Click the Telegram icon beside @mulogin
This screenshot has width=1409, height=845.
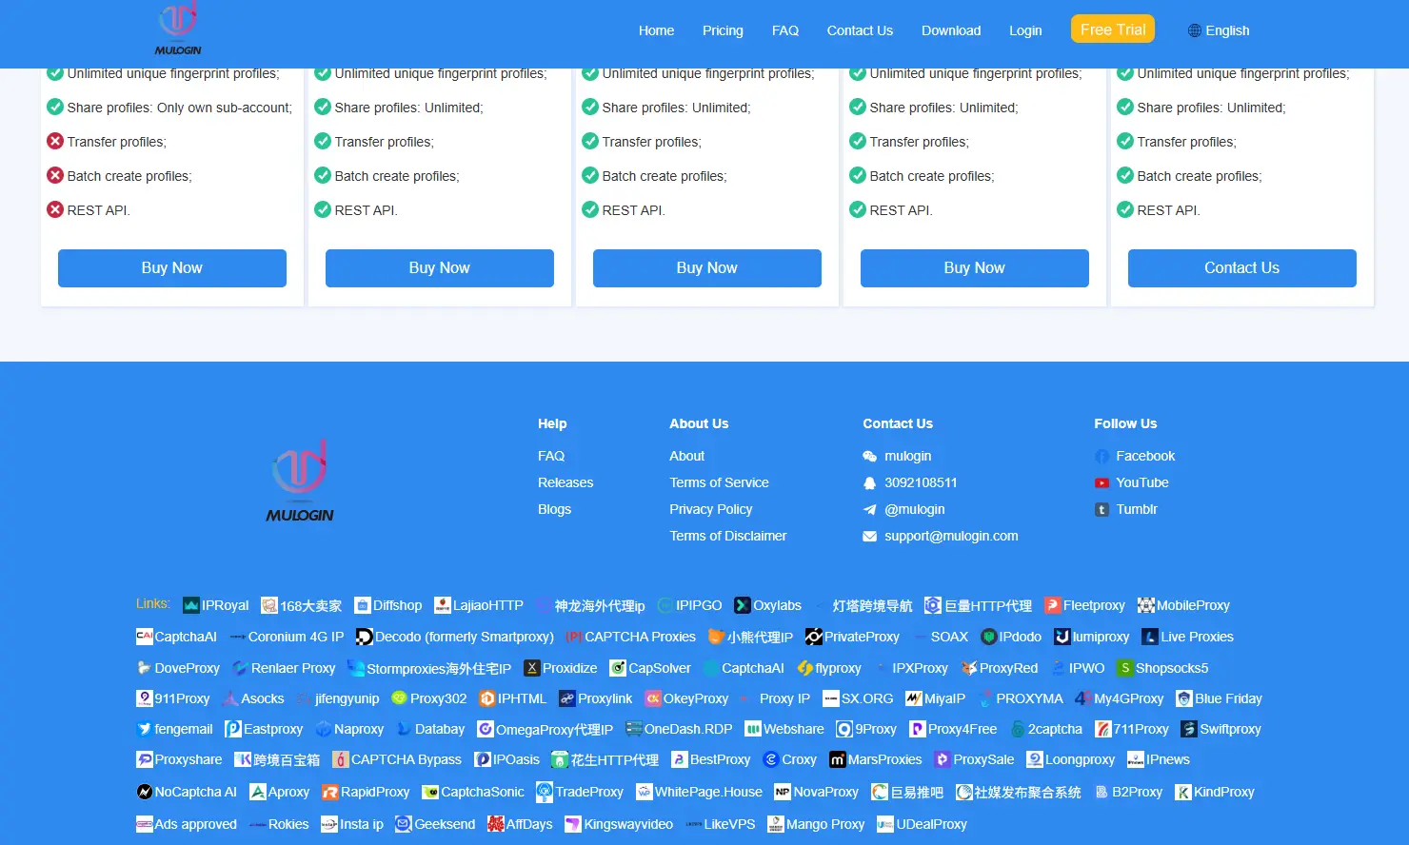tap(869, 510)
